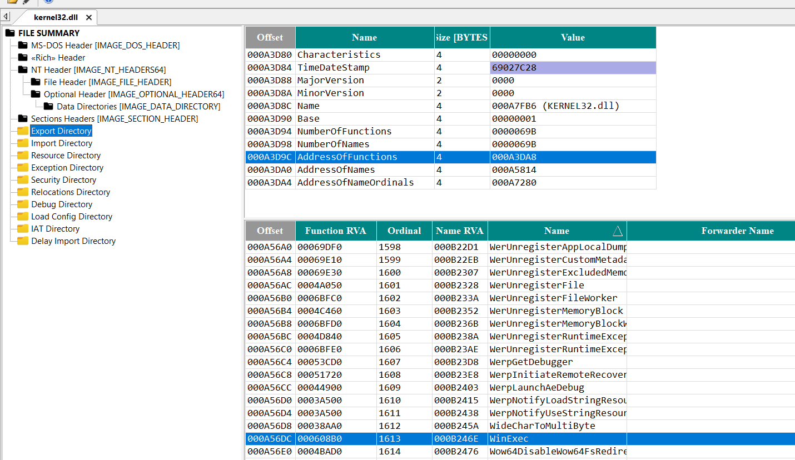Click the IAT Directory folder icon
The width and height of the screenshot is (795, 460).
(22, 228)
